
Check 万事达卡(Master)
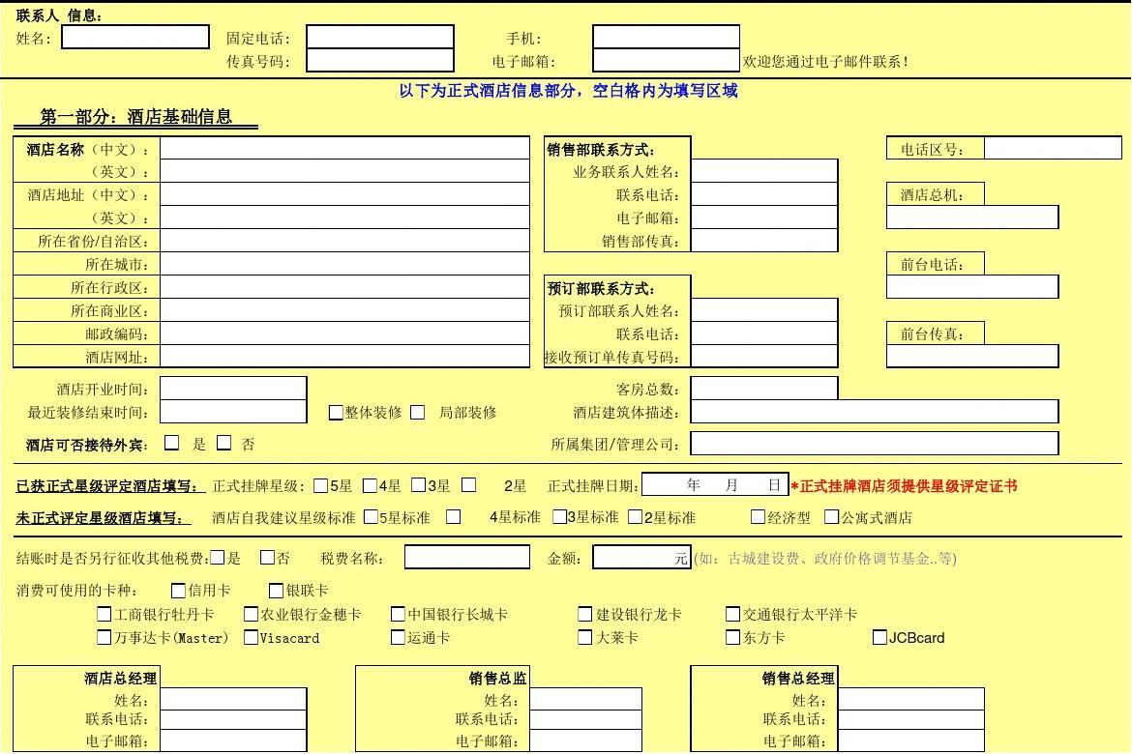104,637
